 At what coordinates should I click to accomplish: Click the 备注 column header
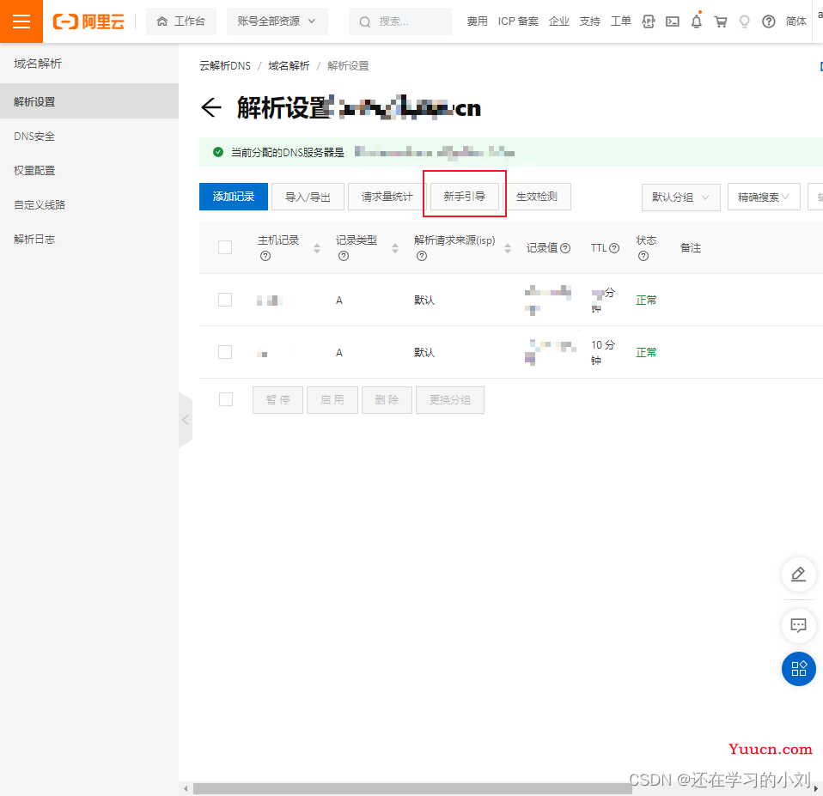(690, 248)
